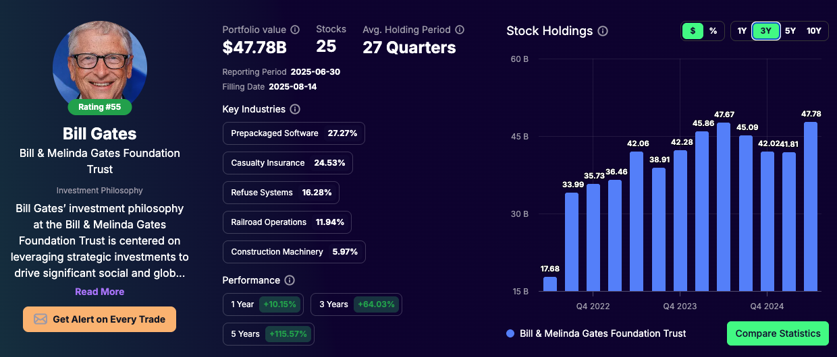
Task: Click the chart bar labeled 36.46
Action: click(x=615, y=235)
